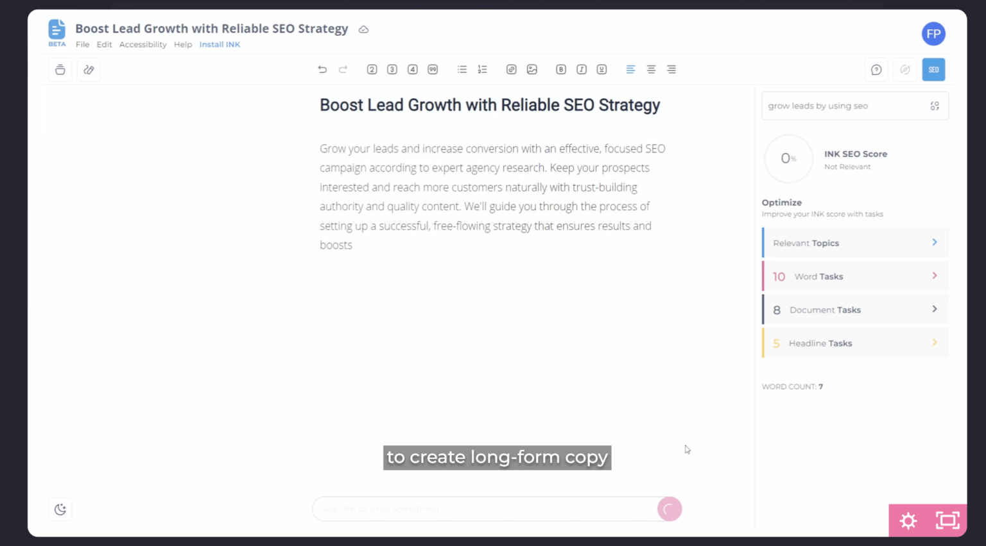
Task: Click the Install INK link
Action: (220, 44)
